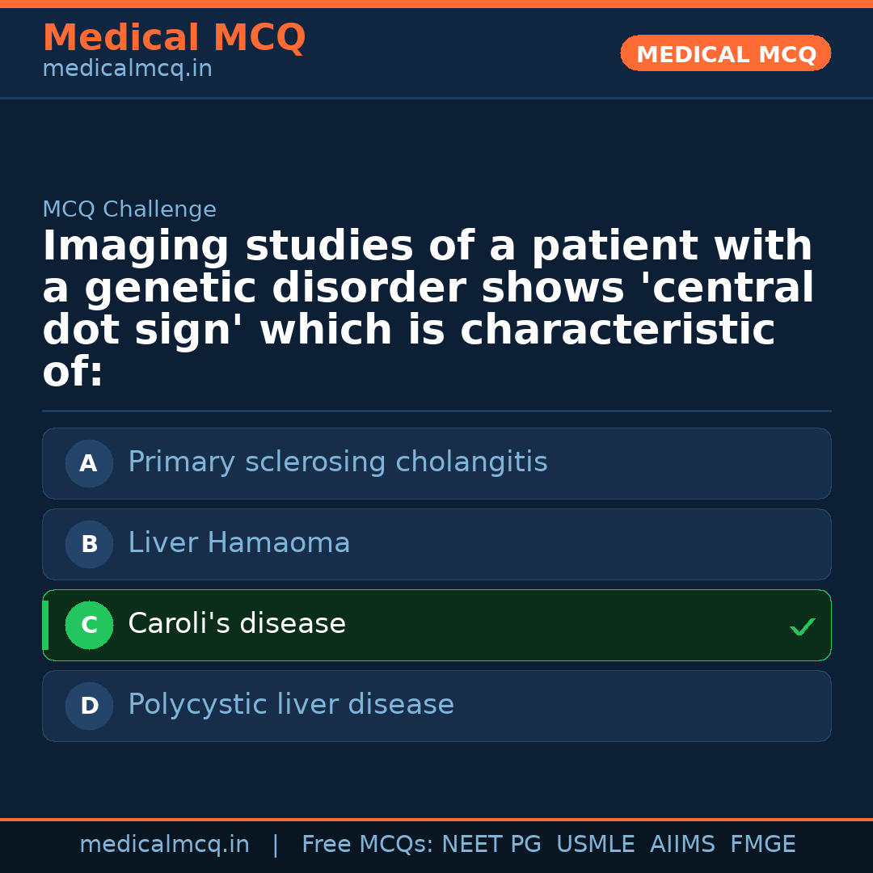Click the USMLE footer label
The image size is (873, 873).
pos(595,845)
